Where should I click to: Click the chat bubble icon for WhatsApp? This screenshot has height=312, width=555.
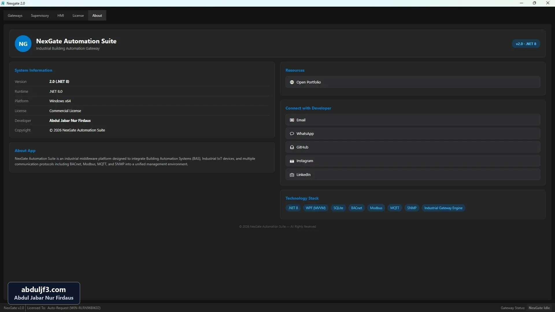pos(292,134)
